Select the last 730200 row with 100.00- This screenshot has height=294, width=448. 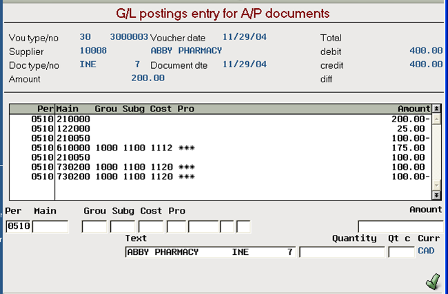221,177
